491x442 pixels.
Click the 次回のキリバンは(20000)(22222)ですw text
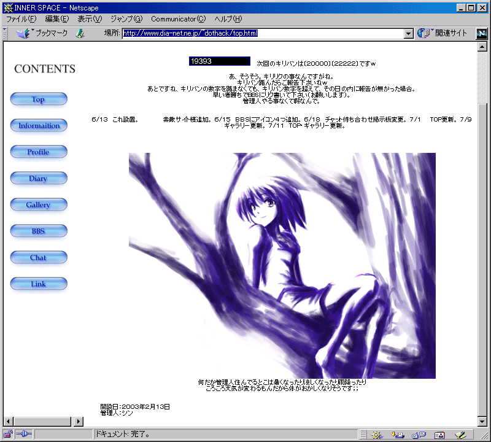(x=316, y=64)
